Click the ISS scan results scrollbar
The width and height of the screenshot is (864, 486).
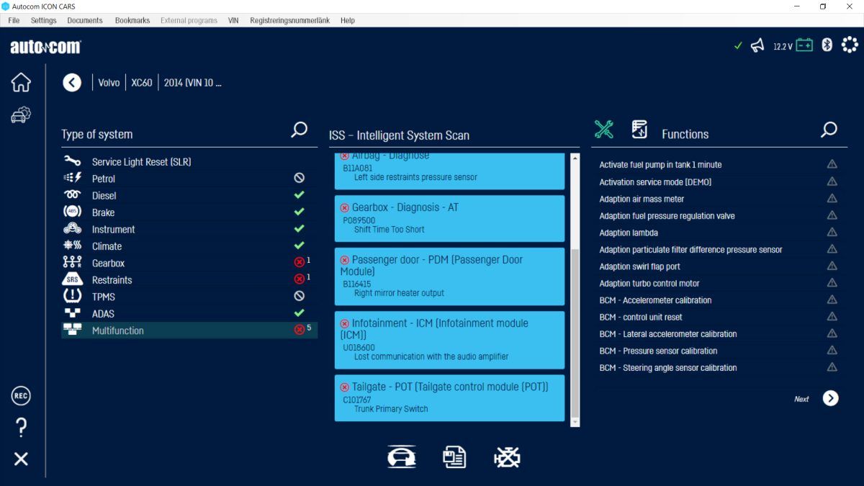point(575,289)
